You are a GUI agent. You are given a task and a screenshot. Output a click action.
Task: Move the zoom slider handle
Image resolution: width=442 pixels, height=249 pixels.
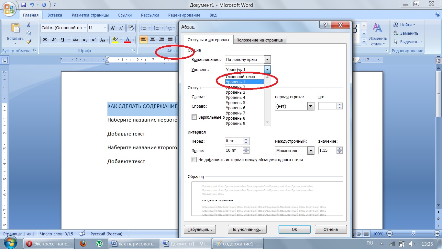point(413,234)
